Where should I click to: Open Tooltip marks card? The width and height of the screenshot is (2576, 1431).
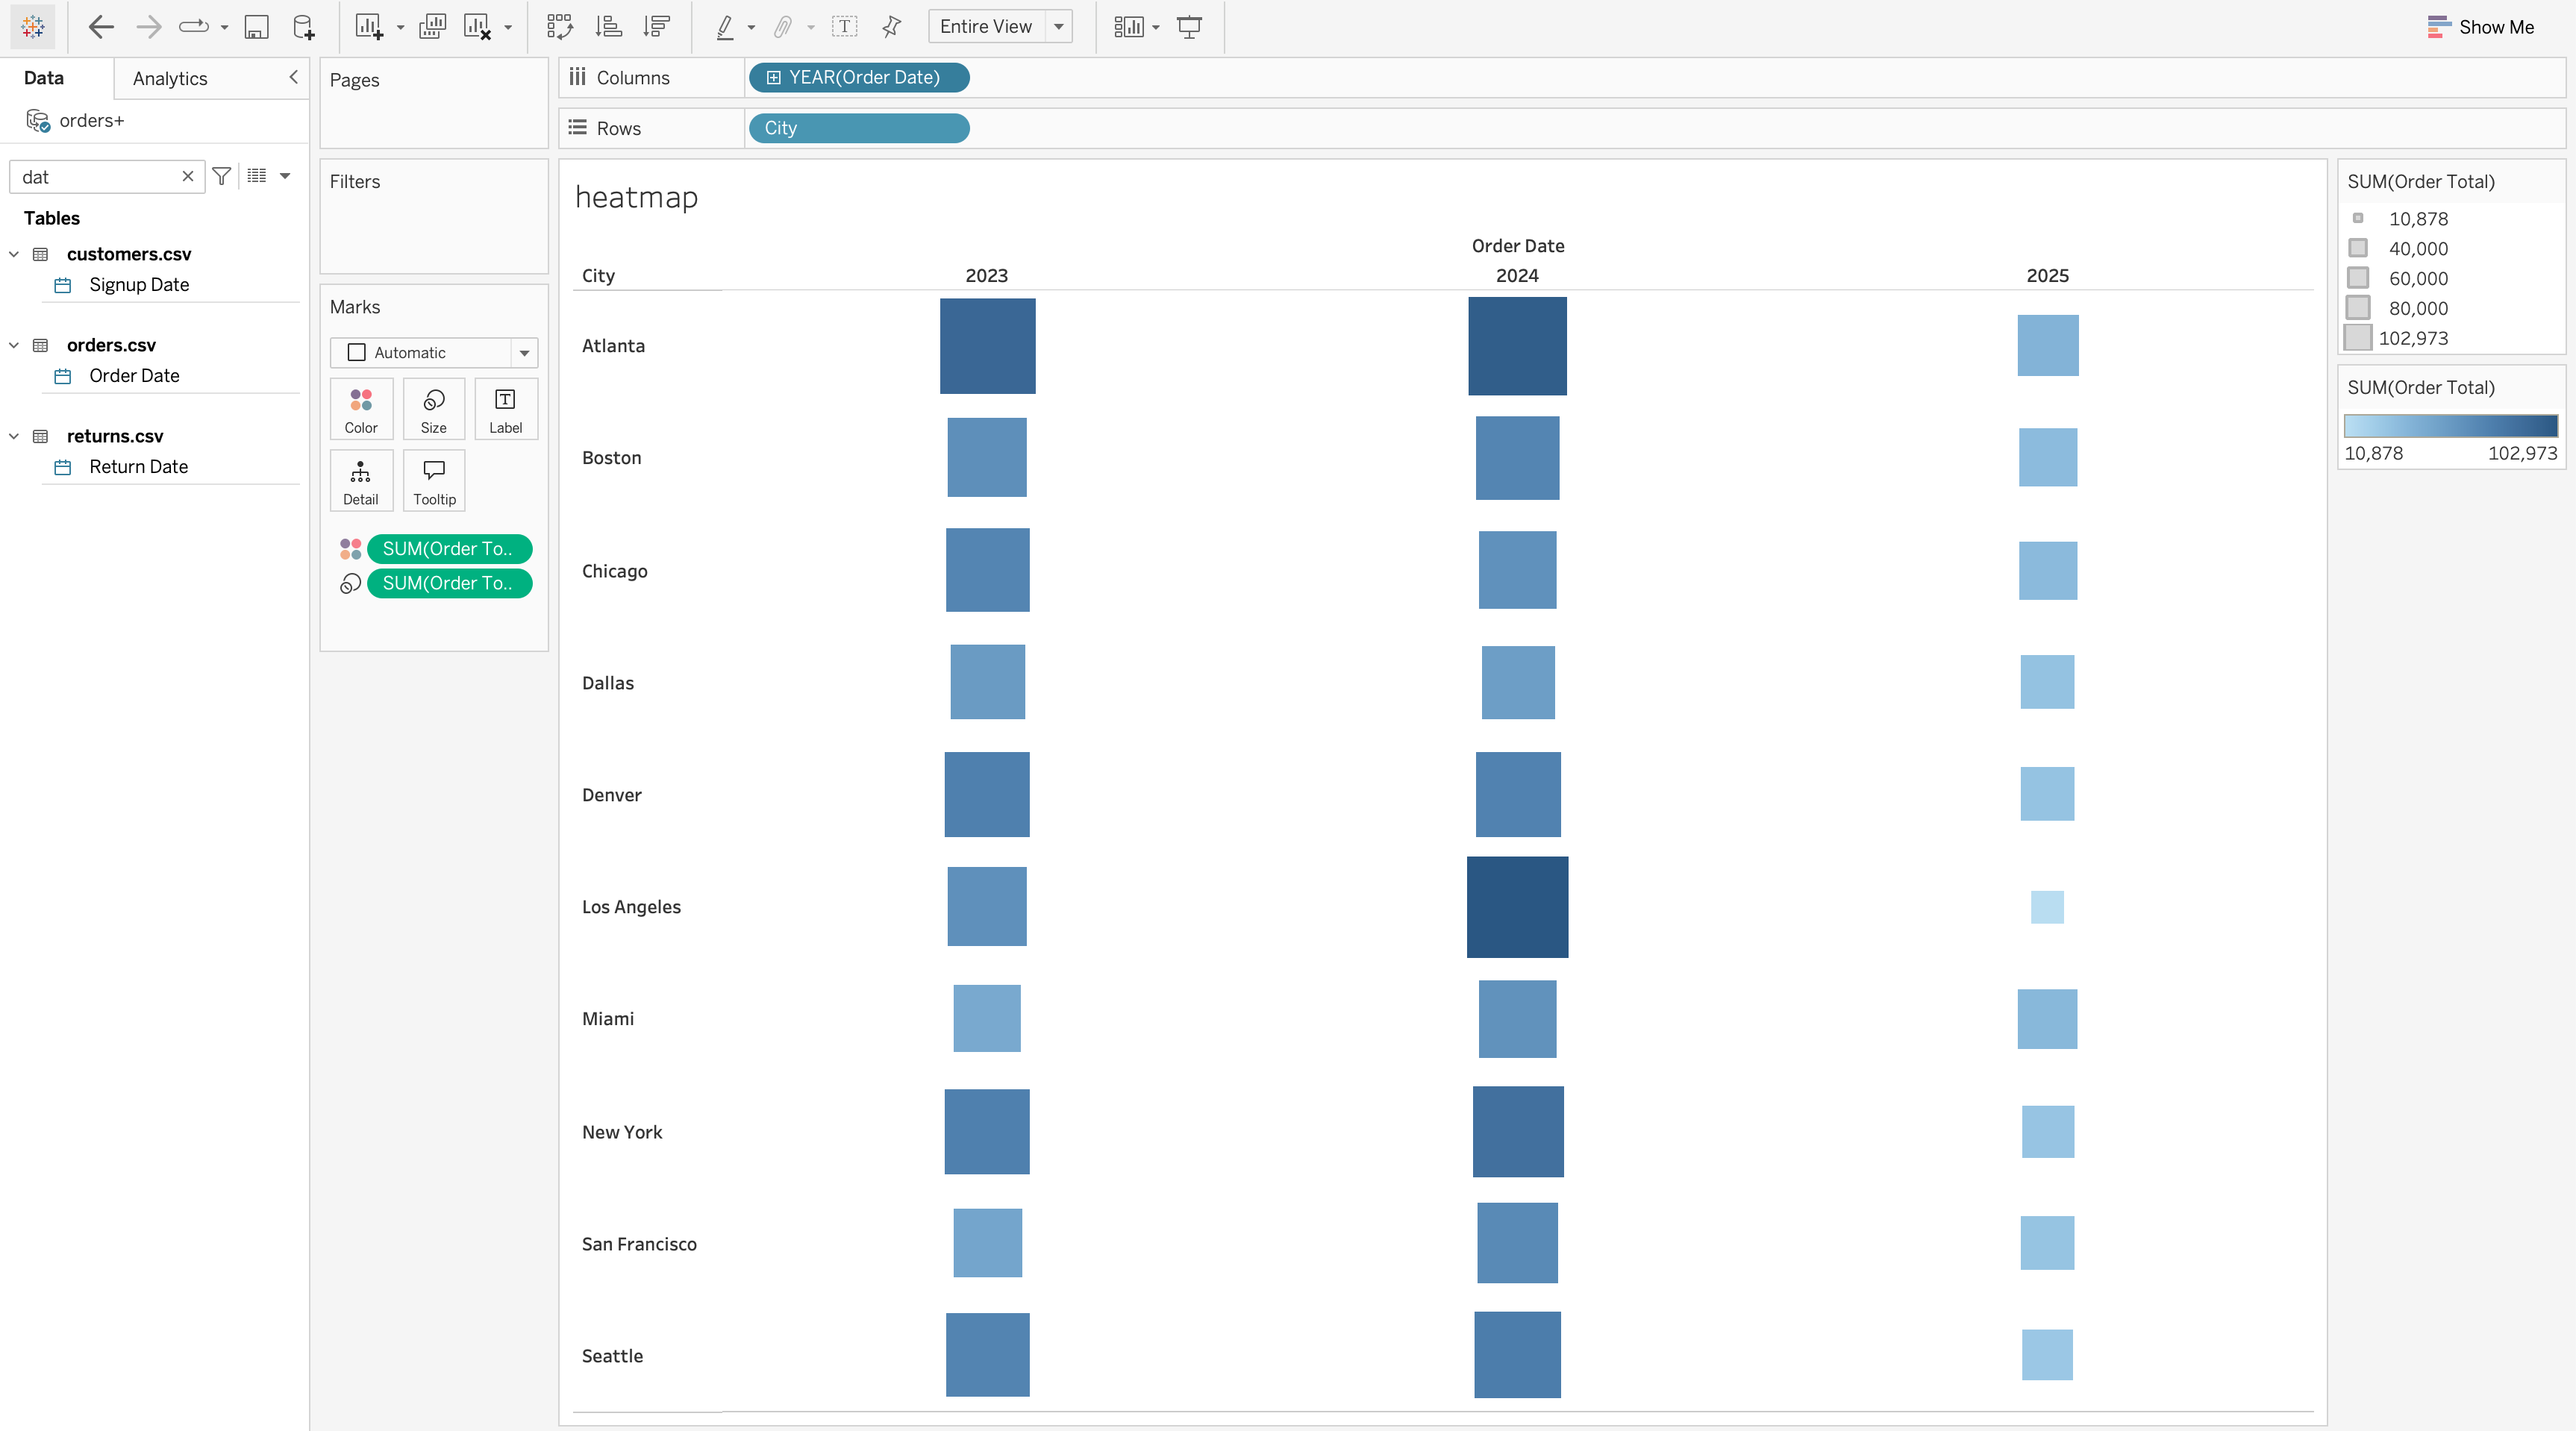(x=434, y=481)
